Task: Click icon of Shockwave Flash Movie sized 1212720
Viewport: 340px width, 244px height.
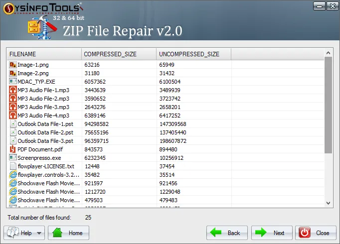Action: [x=13, y=191]
